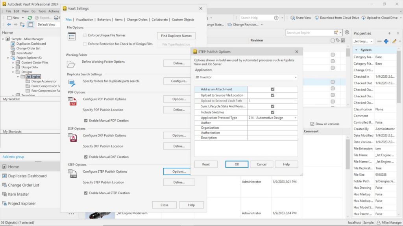Switch to the Visualization tab
The width and height of the screenshot is (403, 226).
[x=84, y=19]
